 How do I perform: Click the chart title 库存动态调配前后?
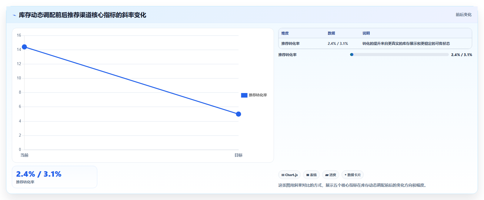(x=82, y=15)
